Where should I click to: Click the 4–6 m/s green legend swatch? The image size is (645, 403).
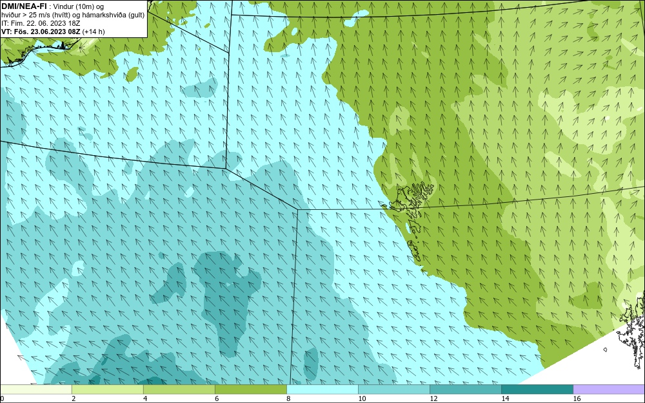coord(179,389)
